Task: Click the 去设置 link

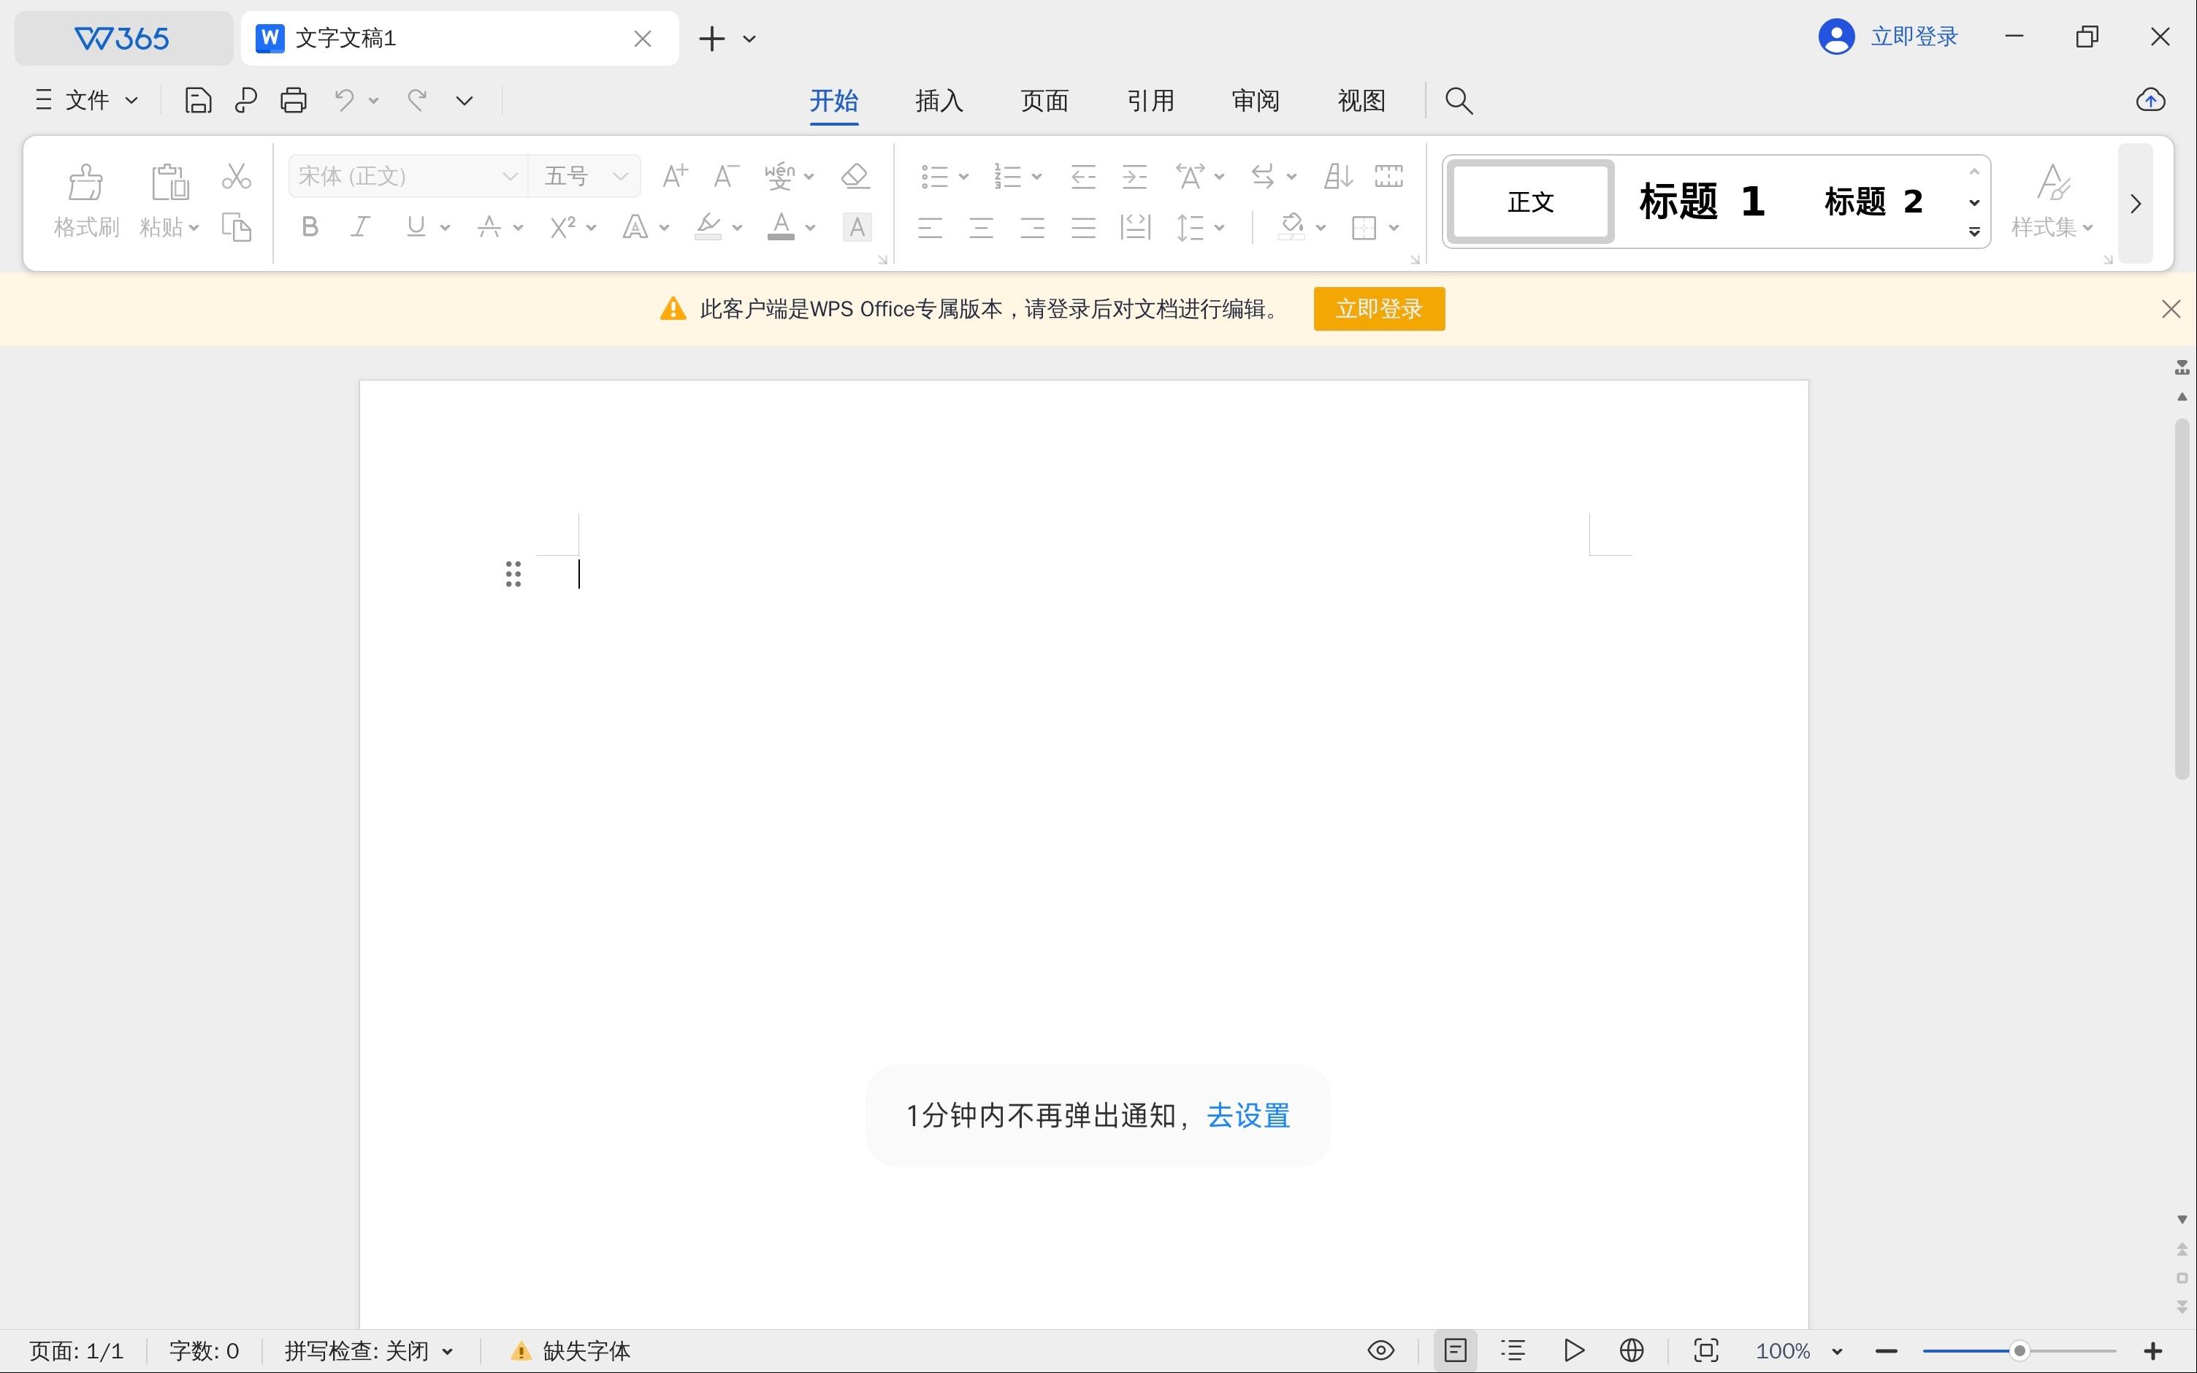Action: point(1248,1115)
